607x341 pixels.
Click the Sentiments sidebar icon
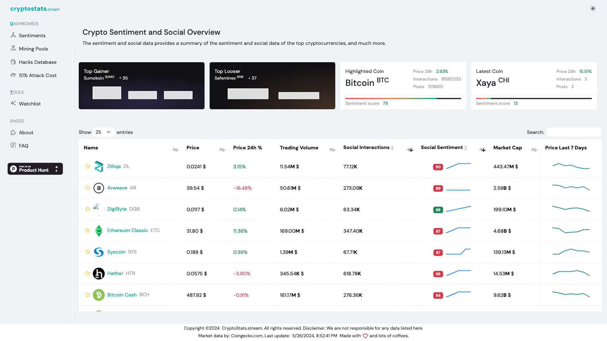coord(13,35)
